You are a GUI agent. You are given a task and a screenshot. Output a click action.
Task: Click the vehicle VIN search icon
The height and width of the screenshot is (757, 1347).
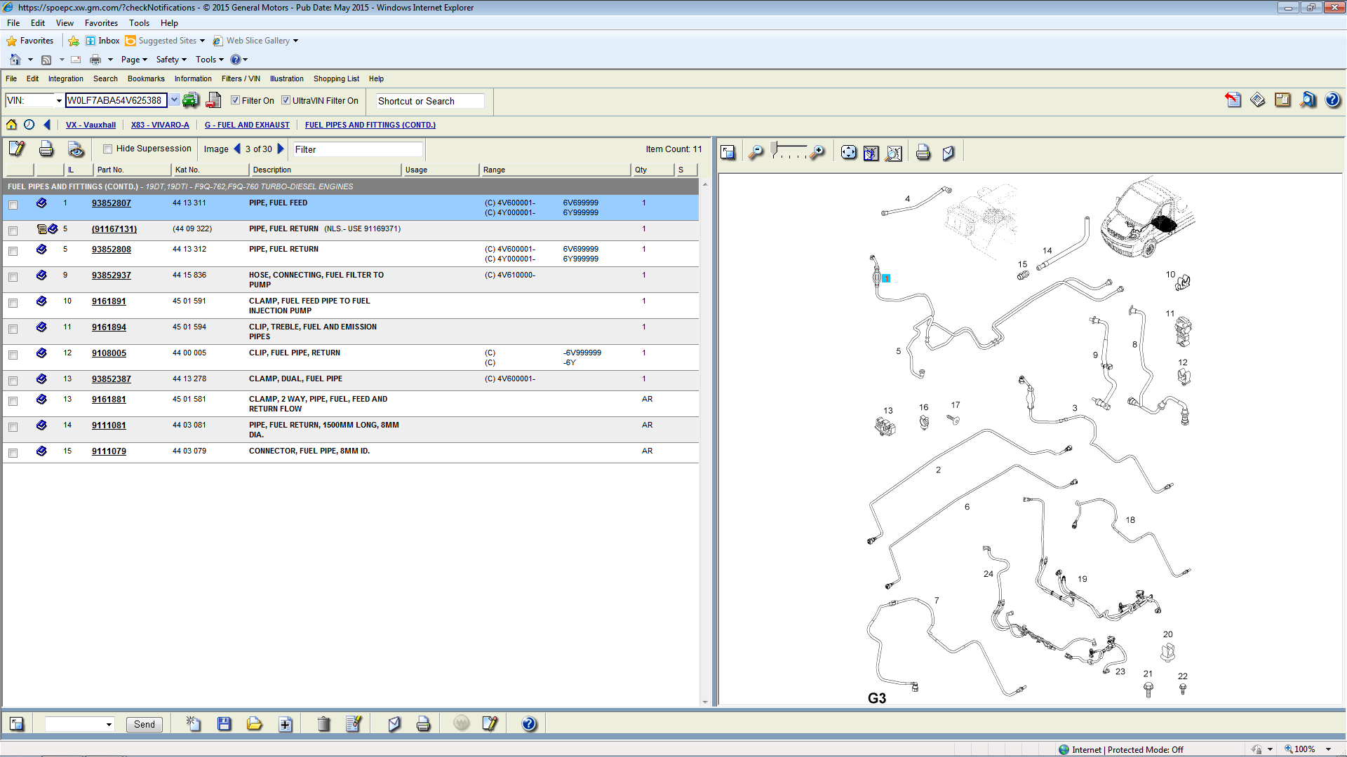pos(191,101)
